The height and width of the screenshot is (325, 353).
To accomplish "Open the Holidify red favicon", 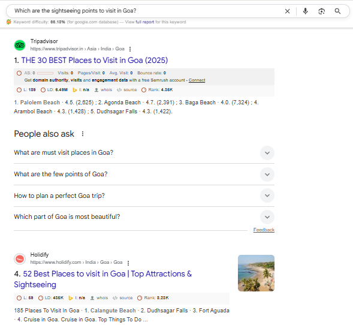I will (x=20, y=259).
